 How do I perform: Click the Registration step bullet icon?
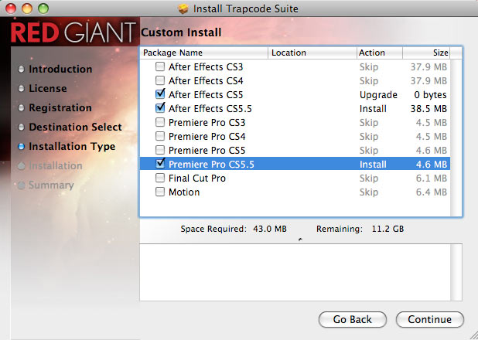coord(21,108)
